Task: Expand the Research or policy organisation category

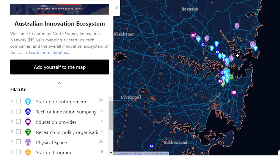Action: (12, 132)
